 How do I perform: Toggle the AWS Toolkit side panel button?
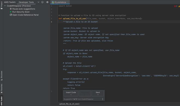[x=1, y=101]
